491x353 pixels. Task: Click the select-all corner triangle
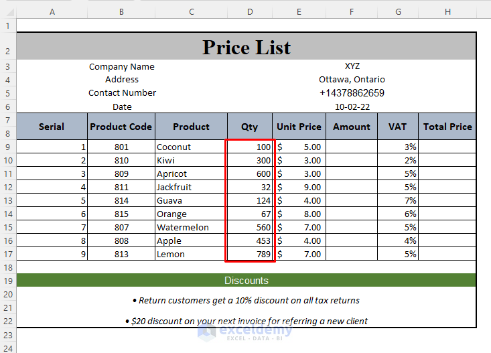click(8, 11)
